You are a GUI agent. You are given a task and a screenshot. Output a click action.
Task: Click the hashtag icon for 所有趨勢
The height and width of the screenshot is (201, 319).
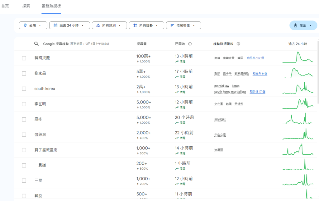point(135,25)
